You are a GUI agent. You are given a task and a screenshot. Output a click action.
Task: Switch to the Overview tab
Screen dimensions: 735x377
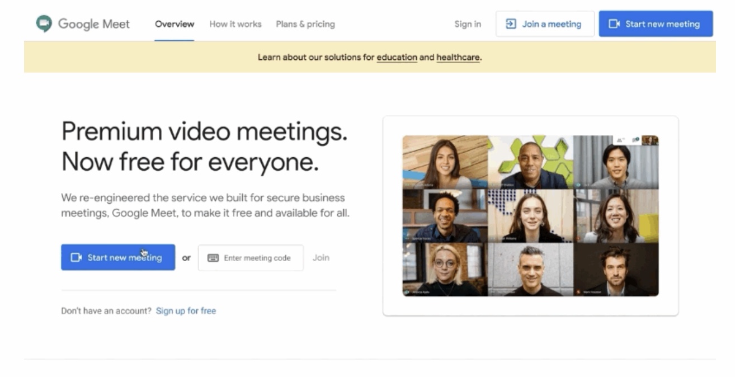175,24
